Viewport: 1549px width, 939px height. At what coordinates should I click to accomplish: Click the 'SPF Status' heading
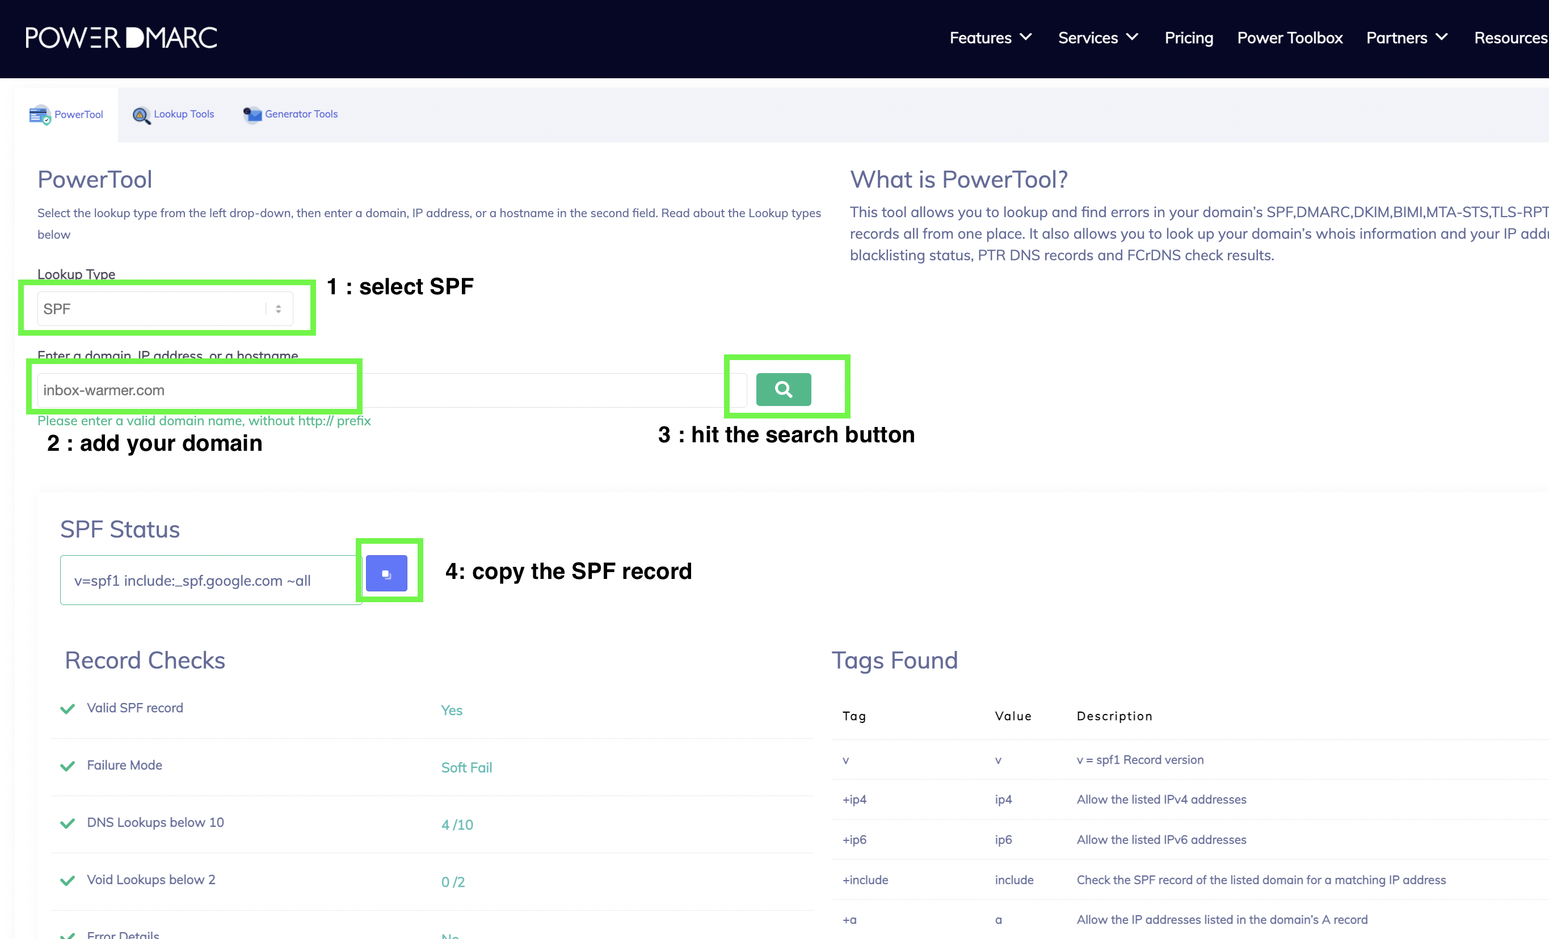pyautogui.click(x=120, y=530)
